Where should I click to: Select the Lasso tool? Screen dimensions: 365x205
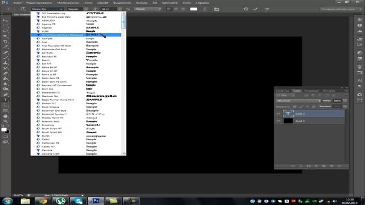point(5,31)
